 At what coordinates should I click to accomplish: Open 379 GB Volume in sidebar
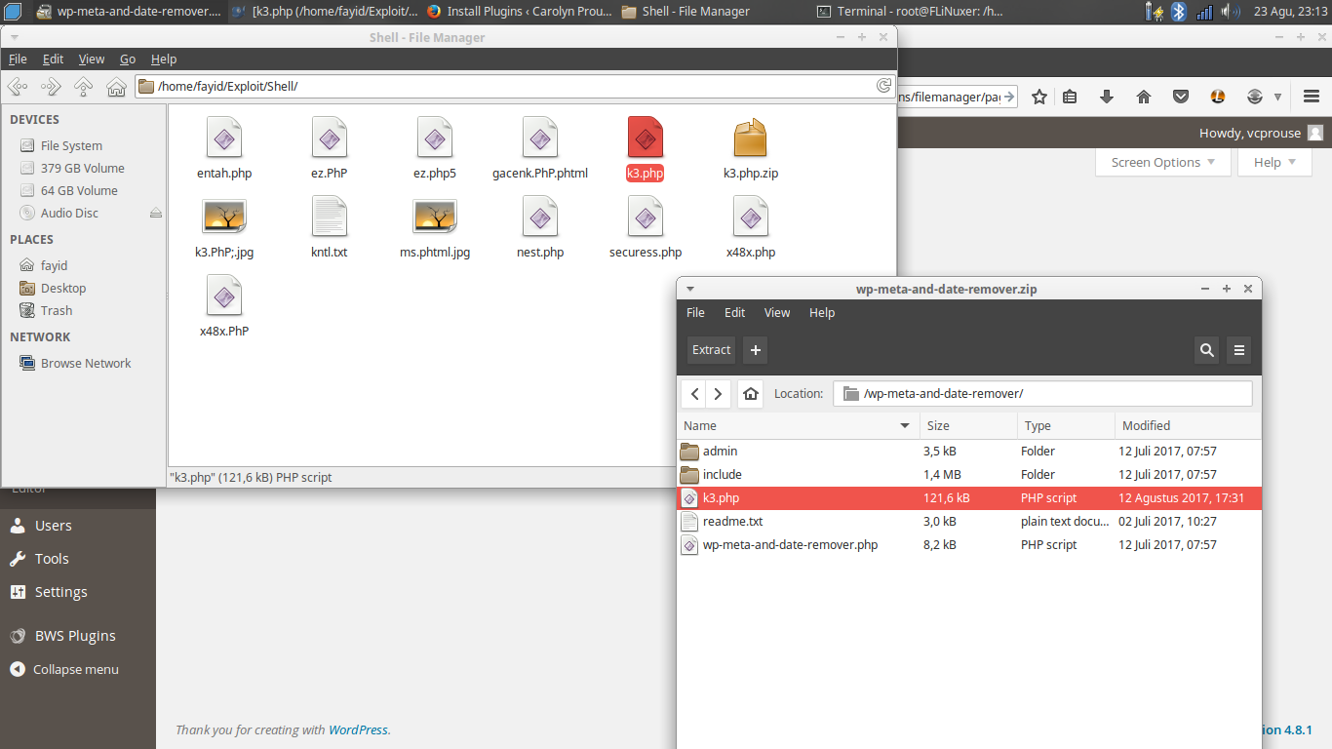pos(82,169)
